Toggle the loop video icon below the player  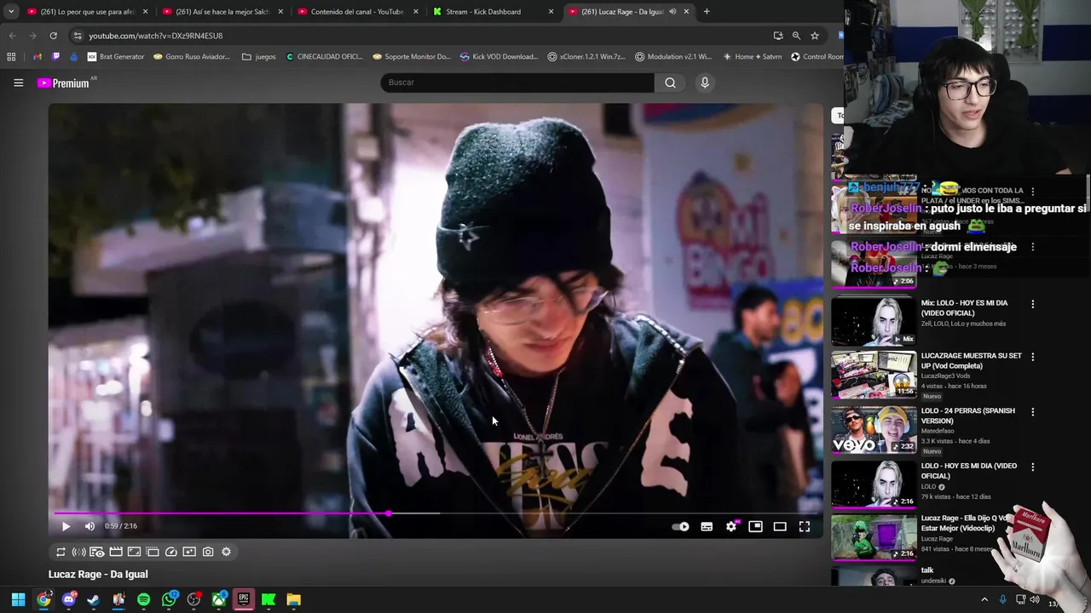(61, 552)
